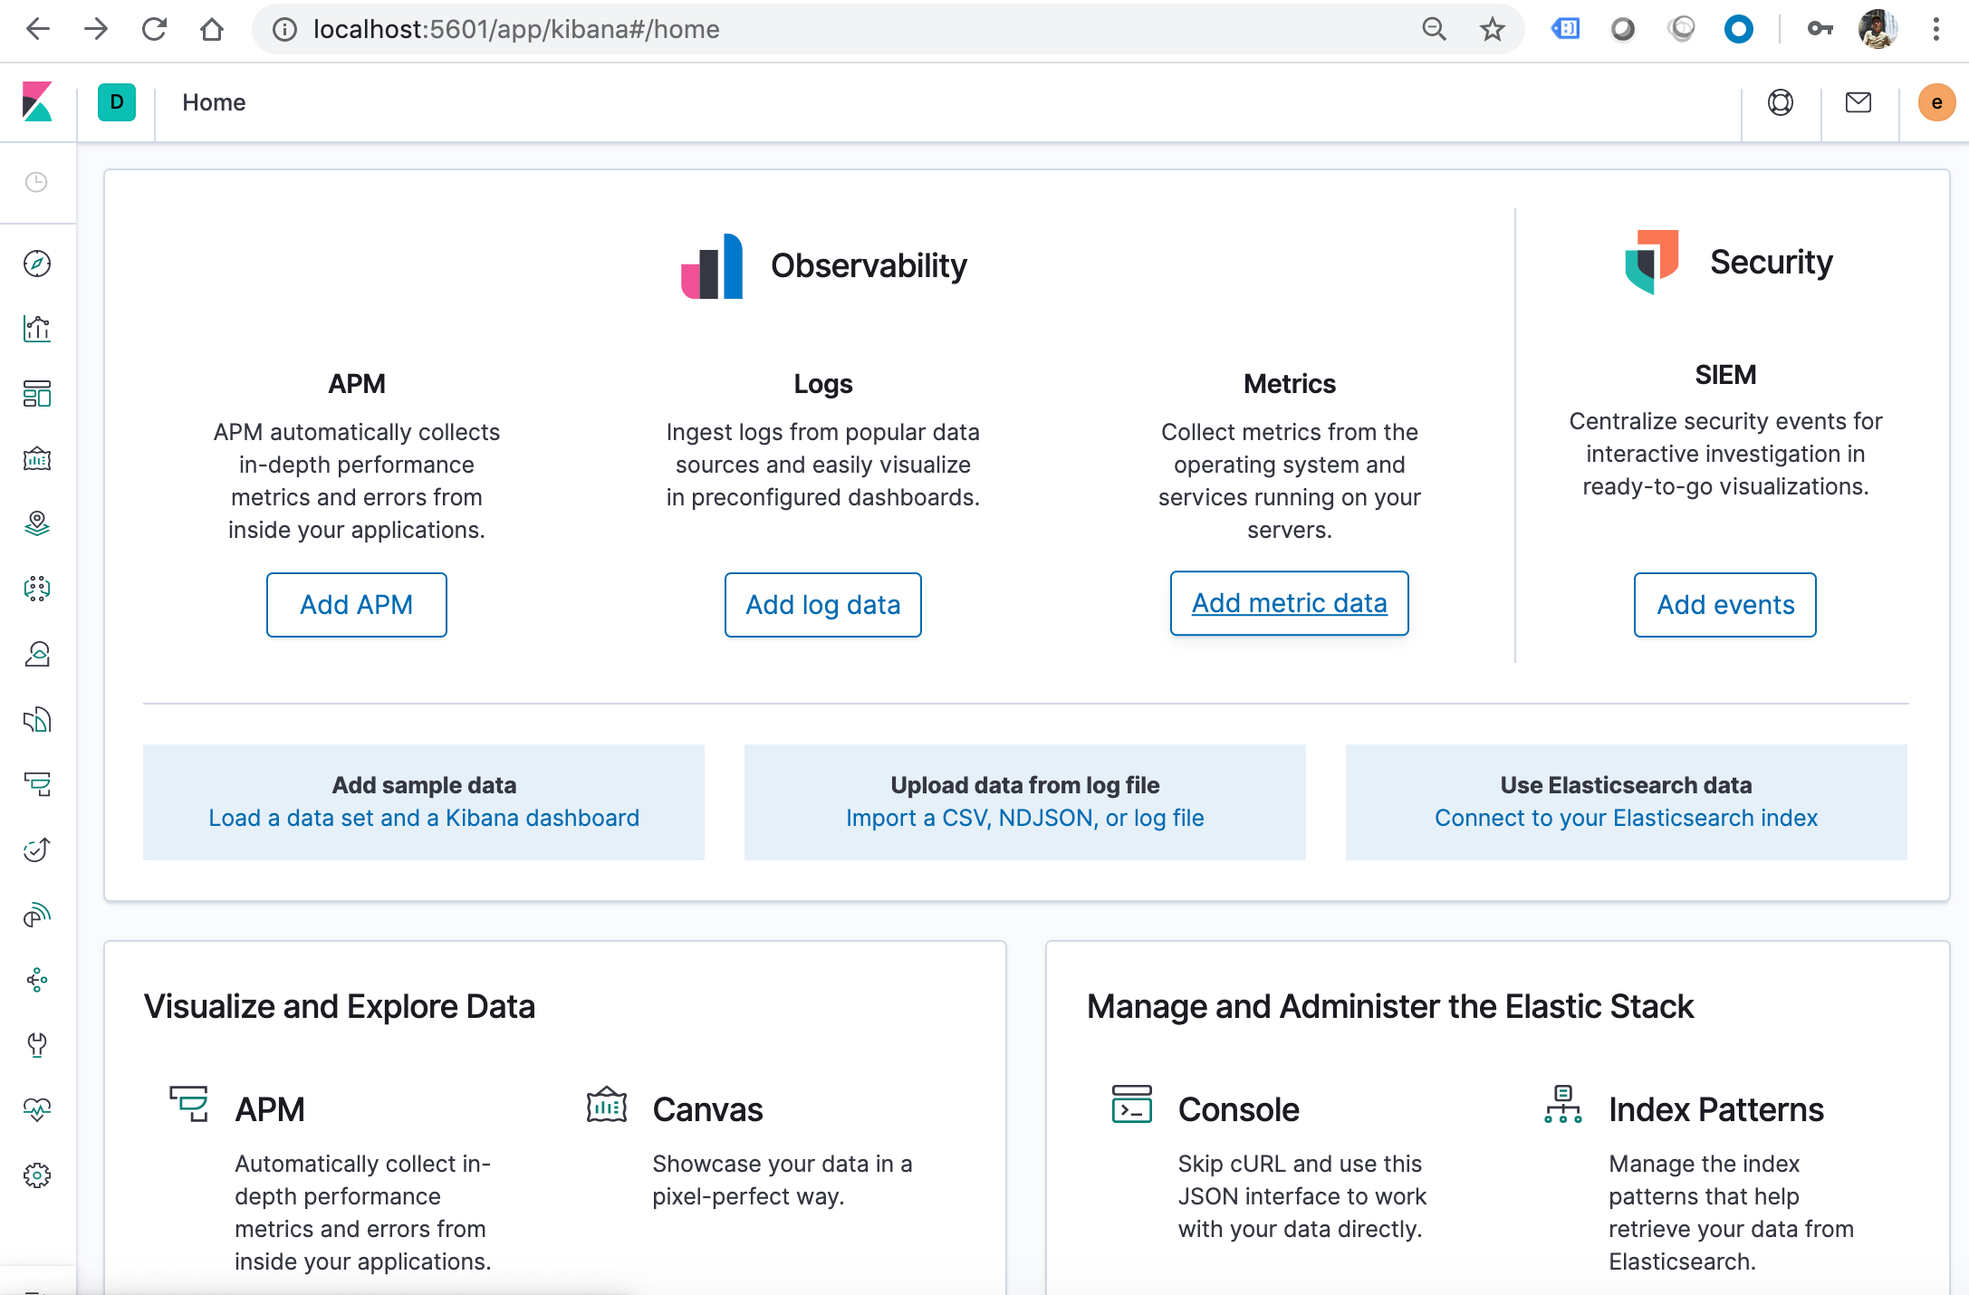Open Metrics icon in sidebar

pos(37,654)
